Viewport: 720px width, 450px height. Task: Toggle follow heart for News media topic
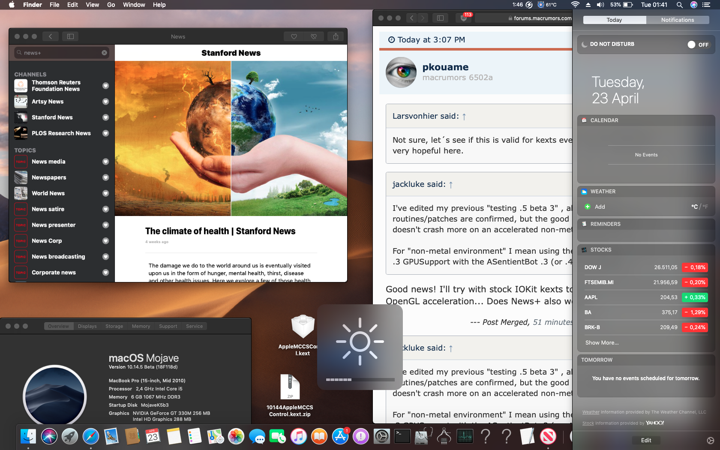[105, 162]
